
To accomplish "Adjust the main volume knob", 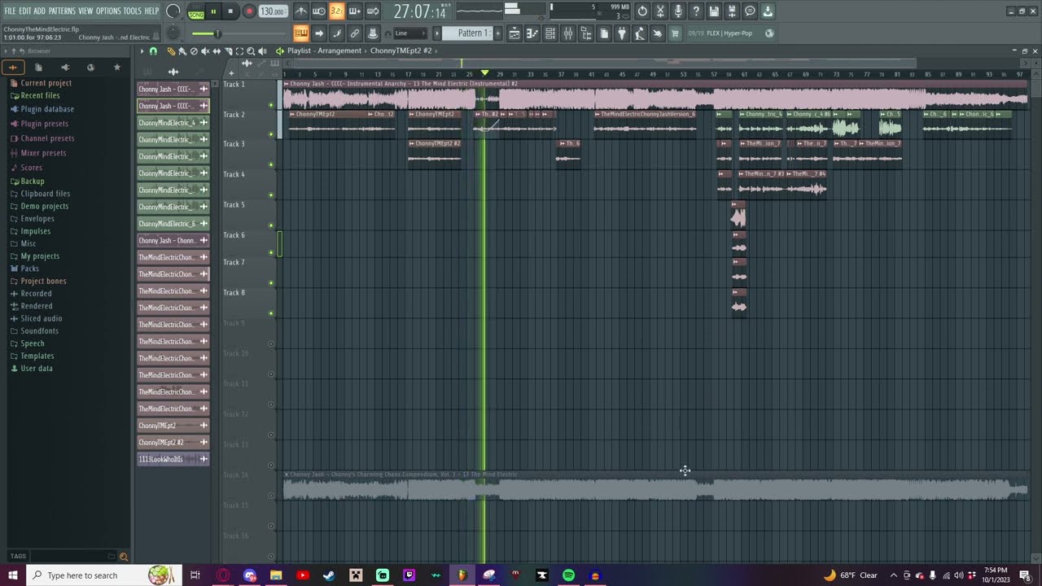I will (173, 11).
